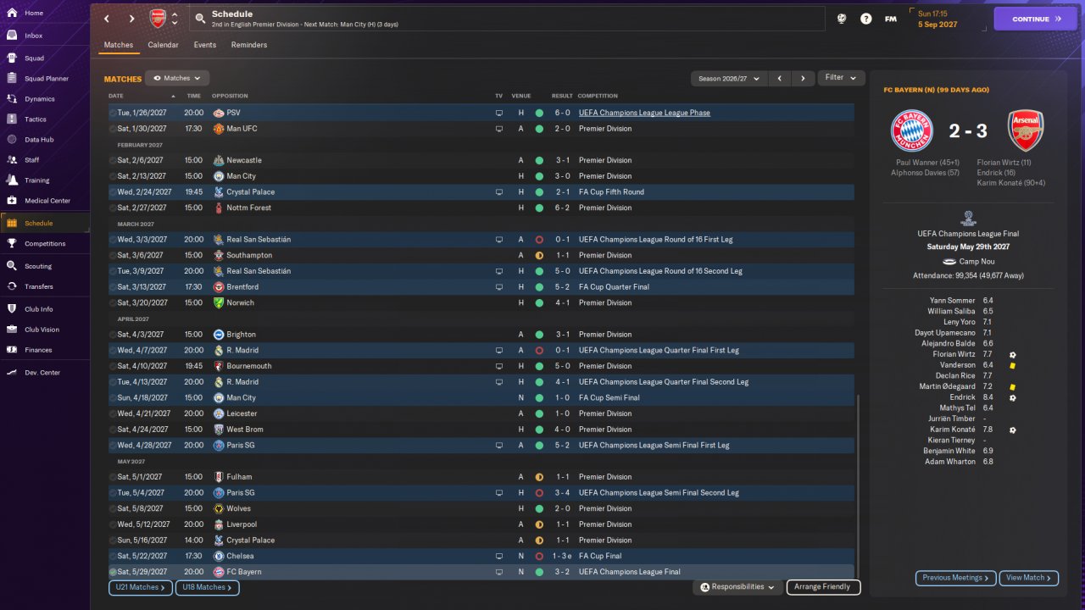This screenshot has height=610, width=1085.
Task: Switch to the Calendar tab
Action: pyautogui.click(x=163, y=45)
